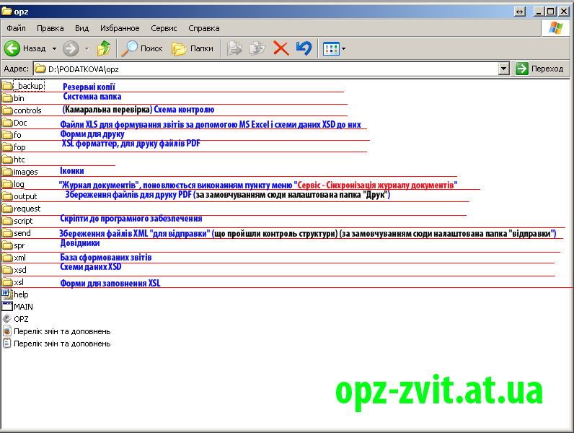The image size is (574, 433).
Task: Select the _backup folder
Action: pyautogui.click(x=23, y=86)
